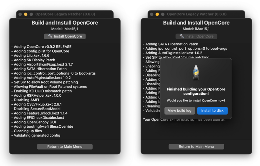Select 'ipc_control_port_options=0' line in right window
260x166 pixels.
click(x=185, y=49)
